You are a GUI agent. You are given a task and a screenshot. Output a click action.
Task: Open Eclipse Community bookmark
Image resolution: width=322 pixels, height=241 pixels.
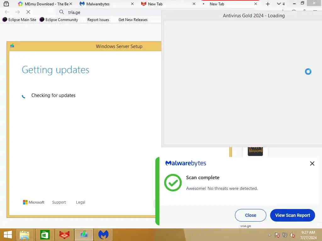click(x=59, y=20)
